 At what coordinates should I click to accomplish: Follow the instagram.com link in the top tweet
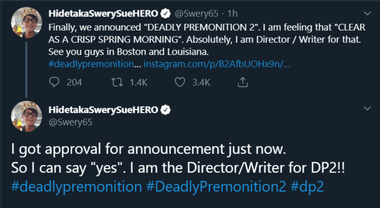coord(217,64)
